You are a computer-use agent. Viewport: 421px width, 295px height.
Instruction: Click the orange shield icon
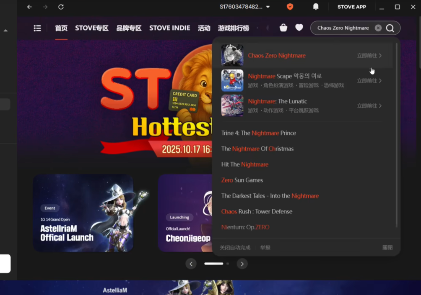pos(290,7)
